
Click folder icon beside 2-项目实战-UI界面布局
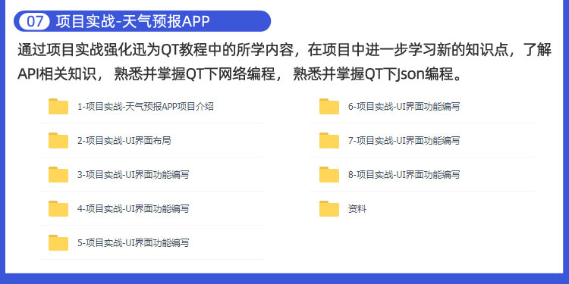click(x=58, y=141)
